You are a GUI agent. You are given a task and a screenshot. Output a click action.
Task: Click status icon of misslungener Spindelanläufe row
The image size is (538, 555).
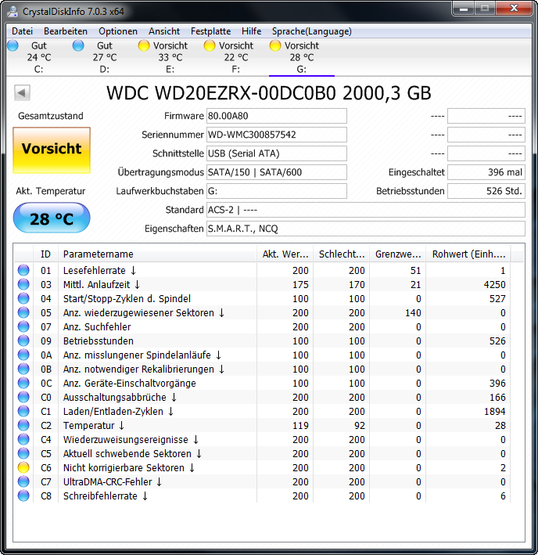tap(23, 355)
